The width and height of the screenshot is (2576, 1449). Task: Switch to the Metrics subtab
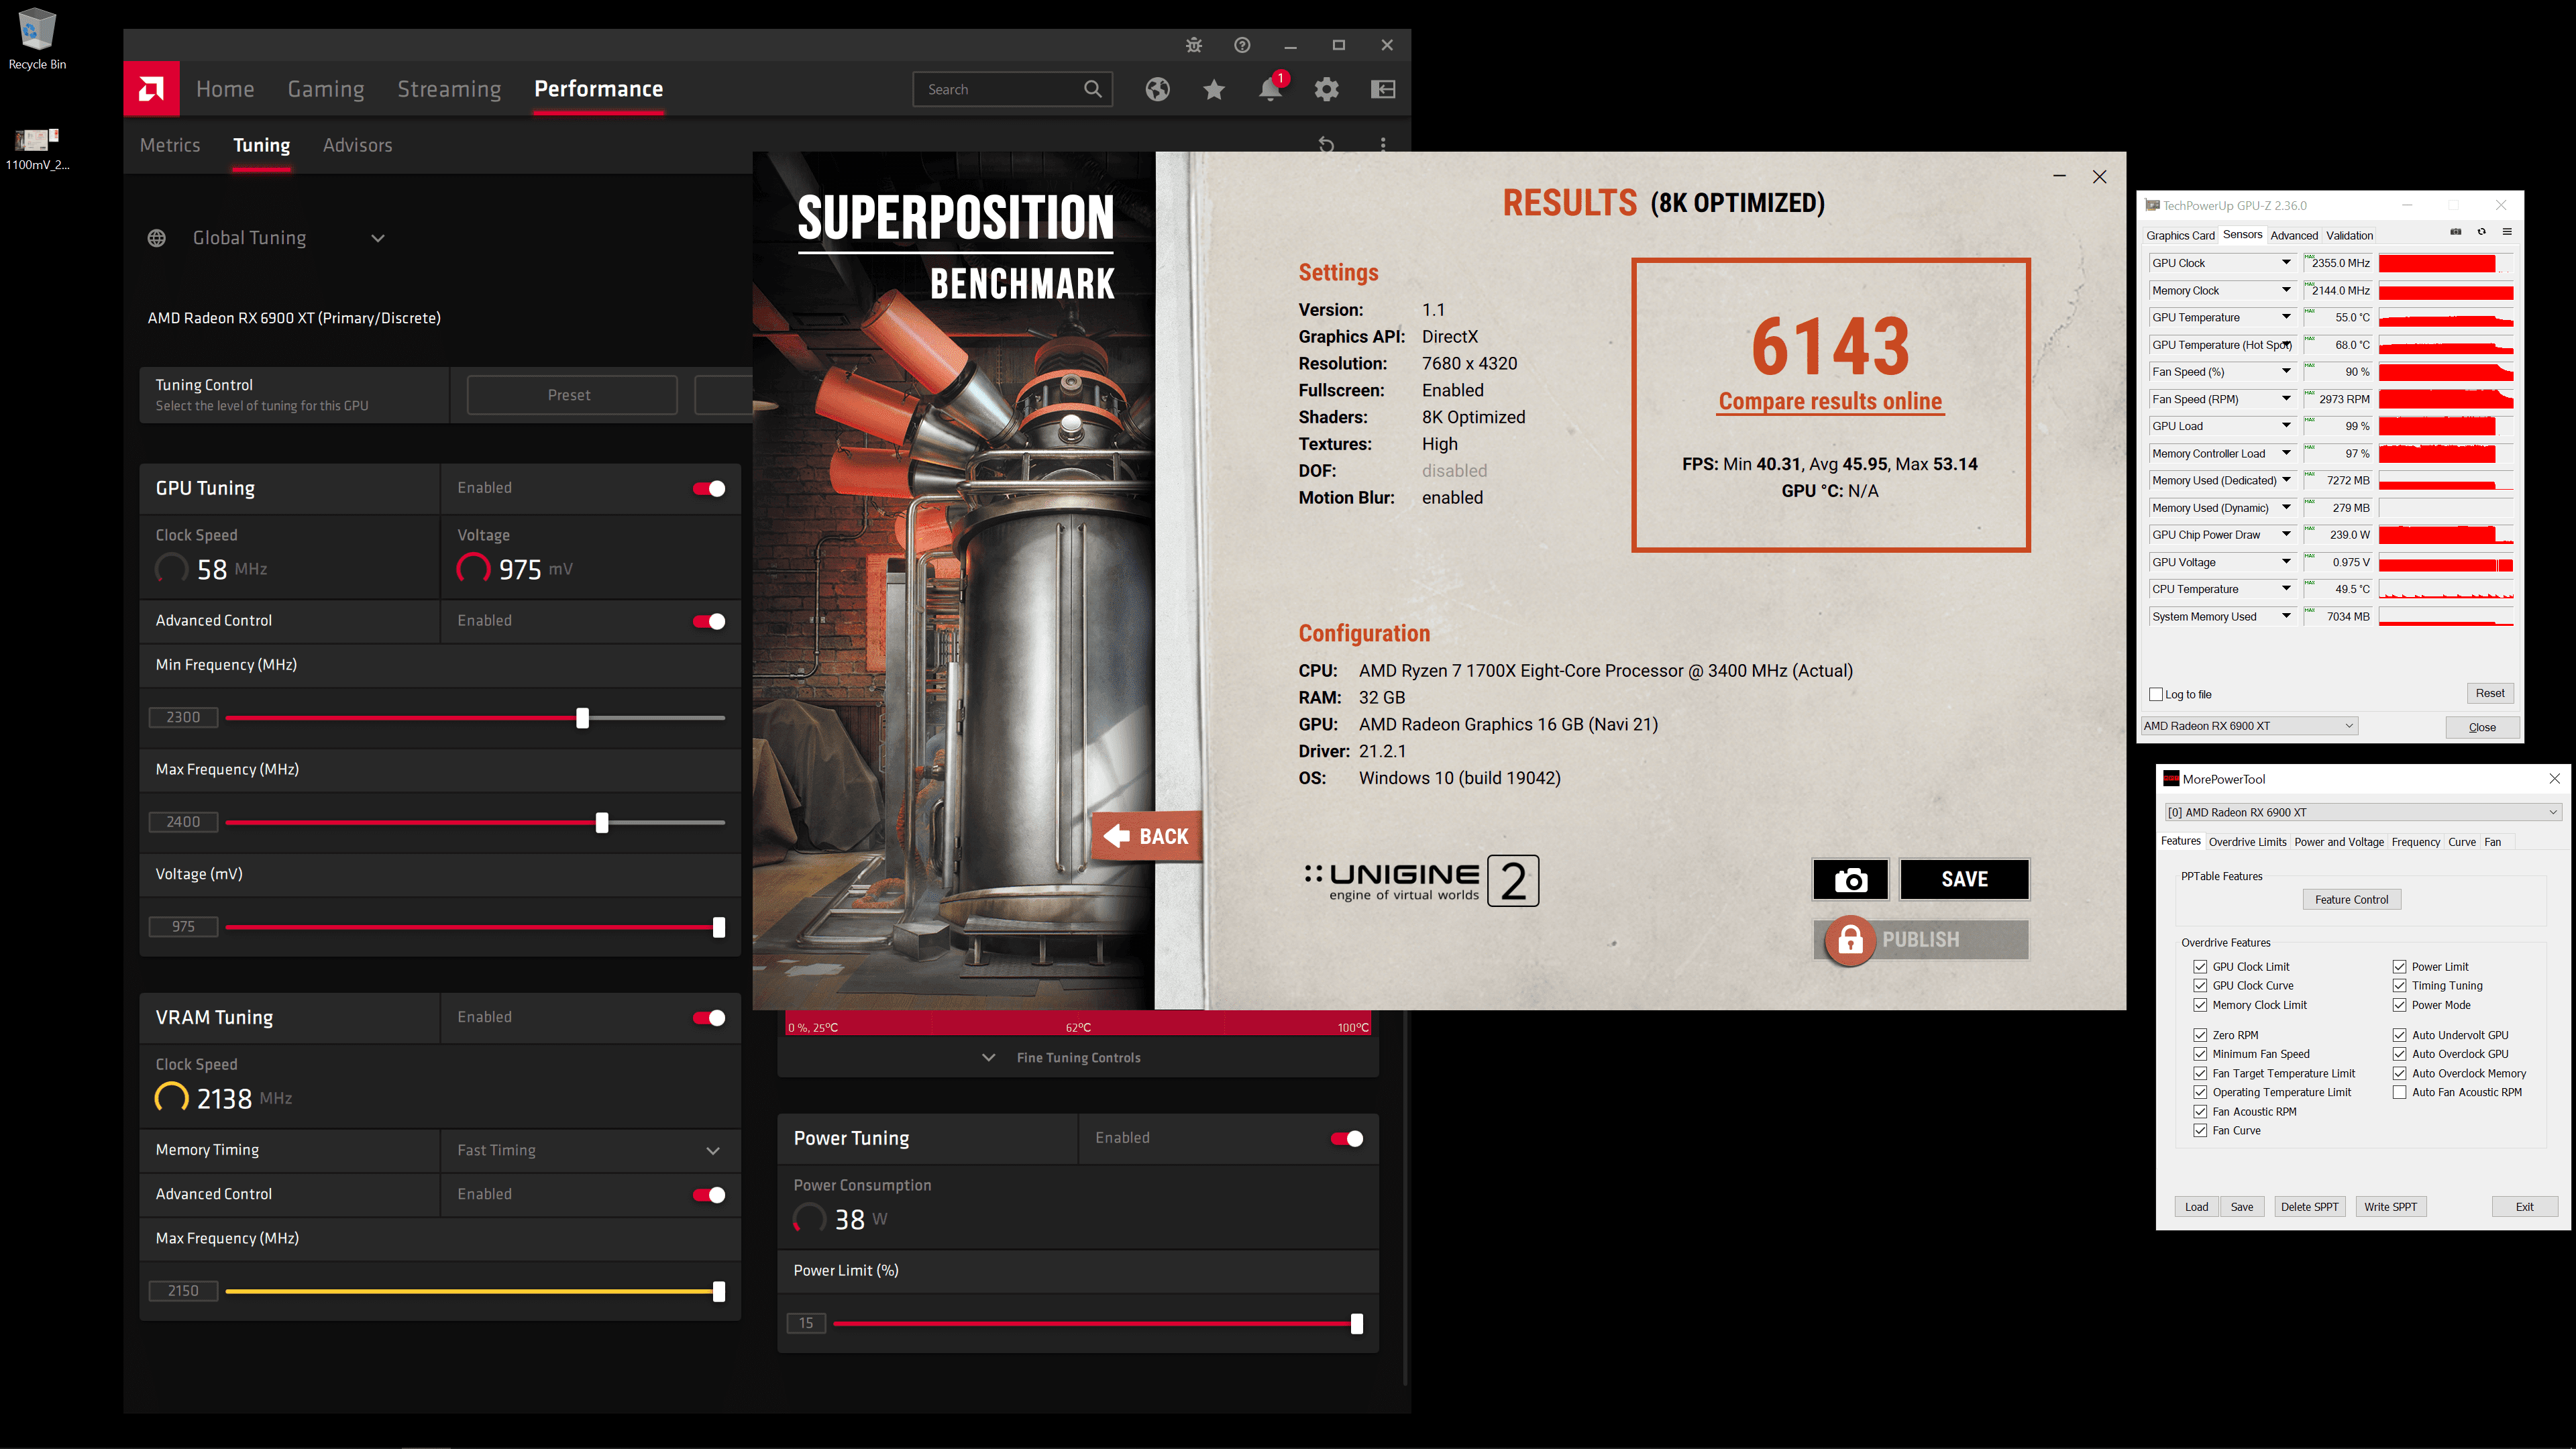(170, 145)
